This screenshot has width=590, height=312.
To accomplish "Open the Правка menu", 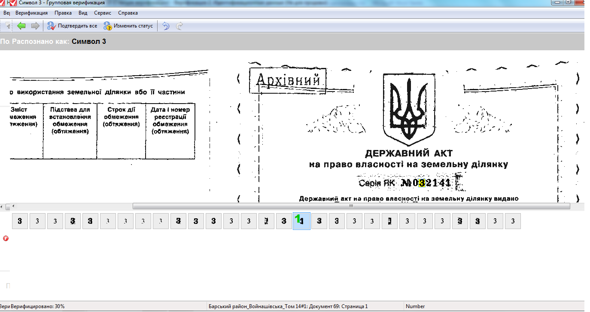I will pyautogui.click(x=63, y=13).
